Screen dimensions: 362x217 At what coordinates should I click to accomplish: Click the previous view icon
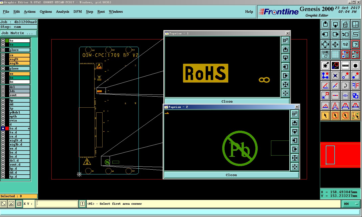click(345, 34)
